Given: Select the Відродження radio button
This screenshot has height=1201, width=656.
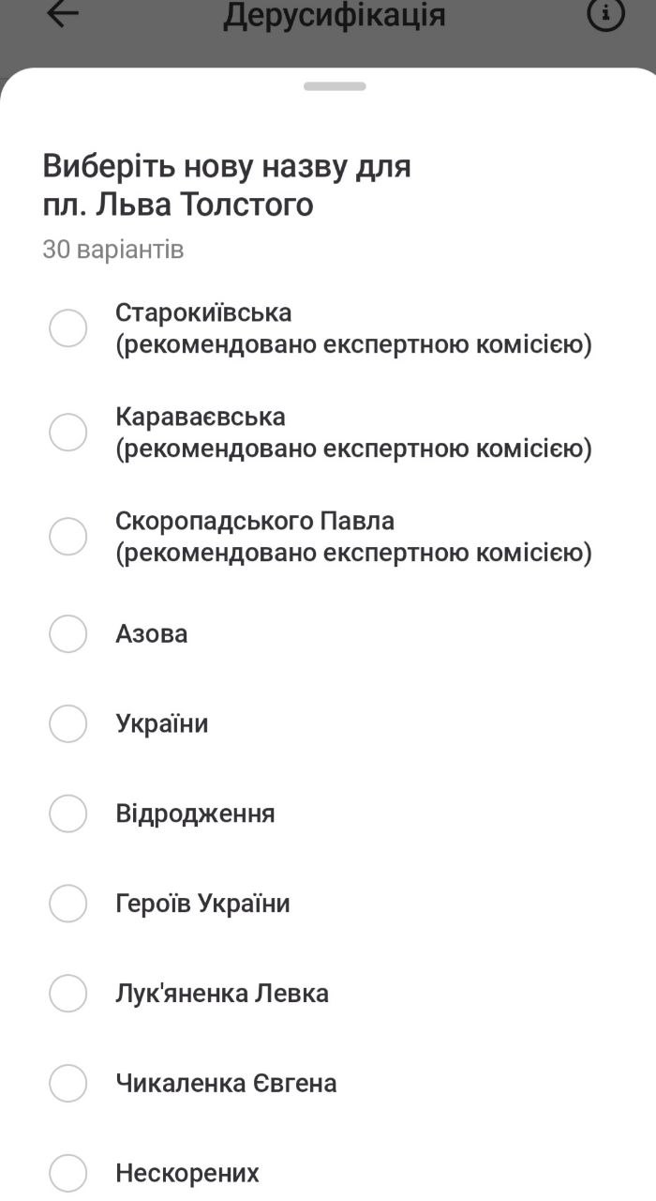Looking at the screenshot, I should [x=68, y=813].
